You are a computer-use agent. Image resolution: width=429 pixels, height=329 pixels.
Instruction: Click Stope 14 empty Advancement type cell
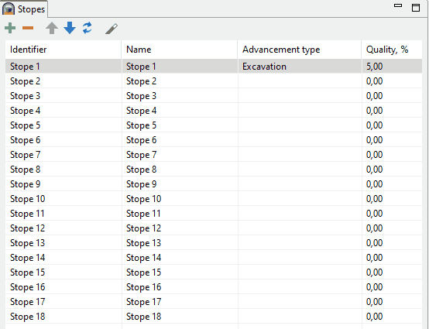coord(300,258)
